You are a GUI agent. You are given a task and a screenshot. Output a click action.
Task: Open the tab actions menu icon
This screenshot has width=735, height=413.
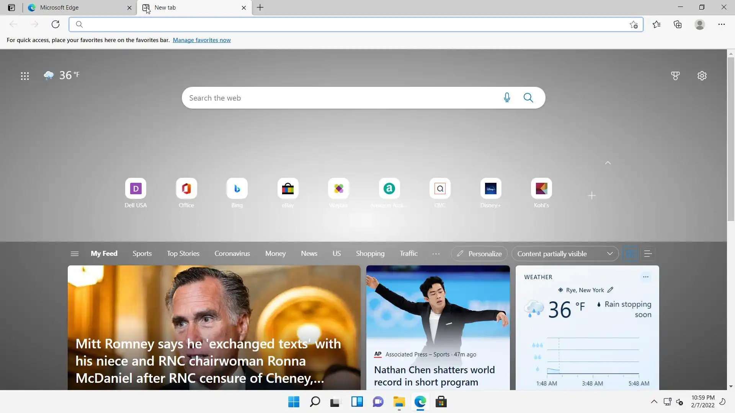[11, 8]
